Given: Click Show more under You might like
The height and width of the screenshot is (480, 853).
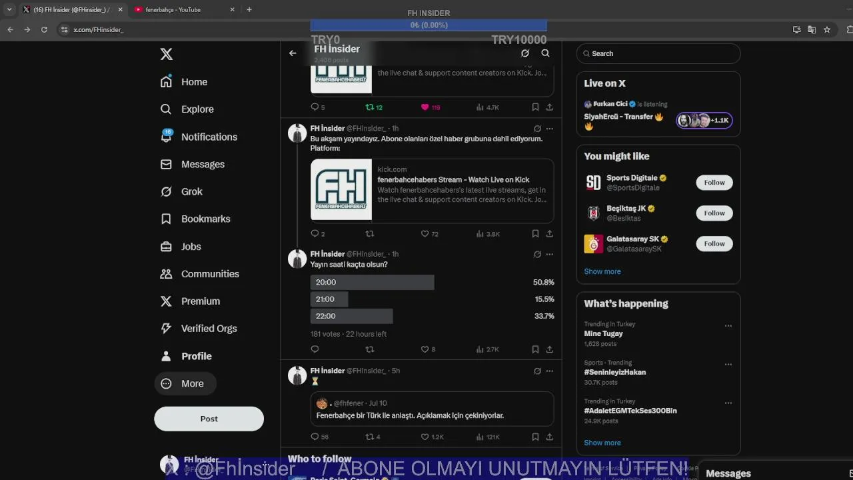Looking at the screenshot, I should (602, 271).
